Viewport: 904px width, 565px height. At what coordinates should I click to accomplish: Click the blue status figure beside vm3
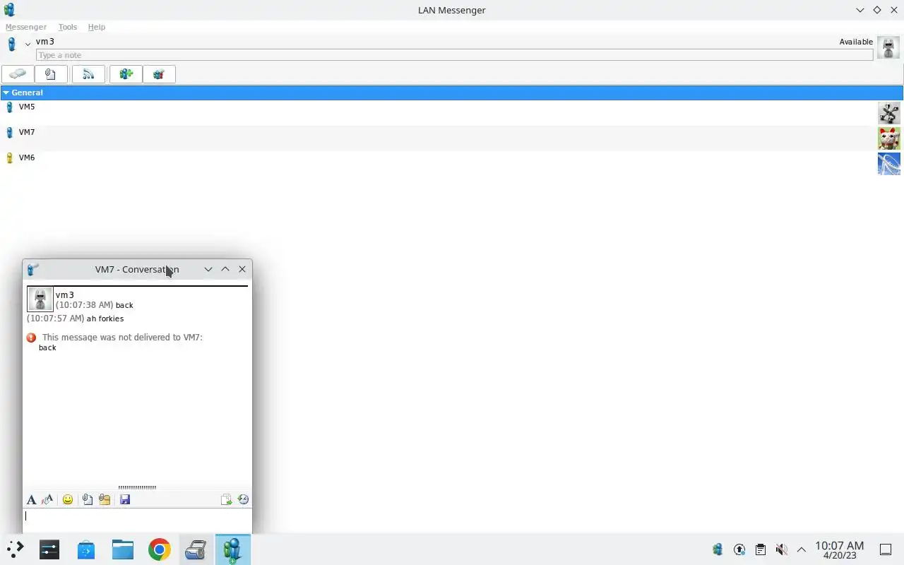pos(11,44)
